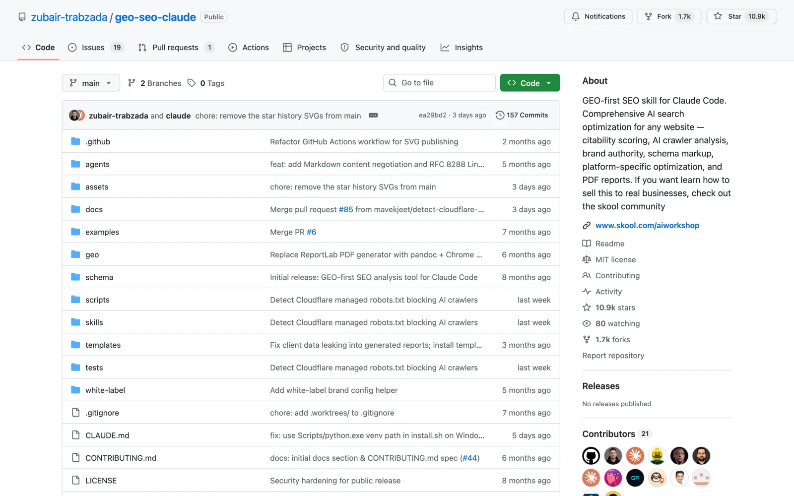Open the Contributors heading link
This screenshot has height=496, width=794.
(616, 434)
